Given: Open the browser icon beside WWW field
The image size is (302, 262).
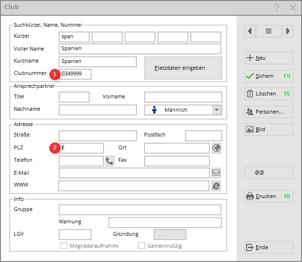Looking at the screenshot, I should pyautogui.click(x=216, y=186).
